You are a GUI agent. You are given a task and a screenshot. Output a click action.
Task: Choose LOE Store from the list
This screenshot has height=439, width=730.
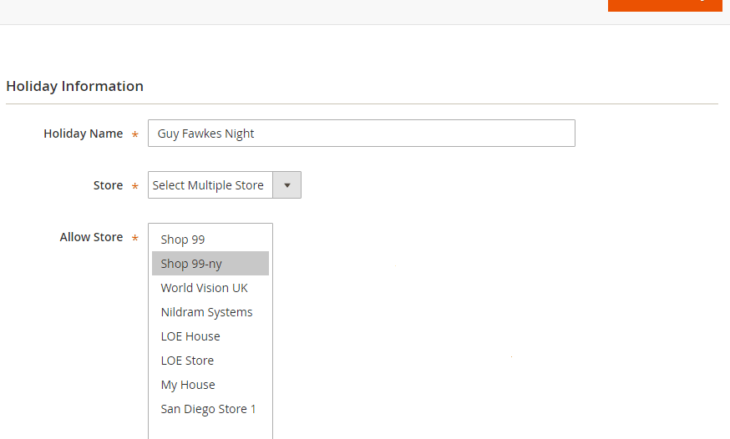pyautogui.click(x=187, y=361)
